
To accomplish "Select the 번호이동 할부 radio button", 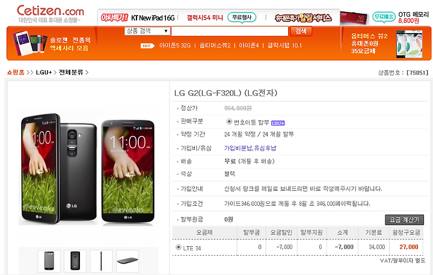I will coord(229,122).
